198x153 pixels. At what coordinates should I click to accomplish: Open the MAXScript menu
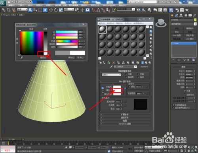(x=109, y=6)
